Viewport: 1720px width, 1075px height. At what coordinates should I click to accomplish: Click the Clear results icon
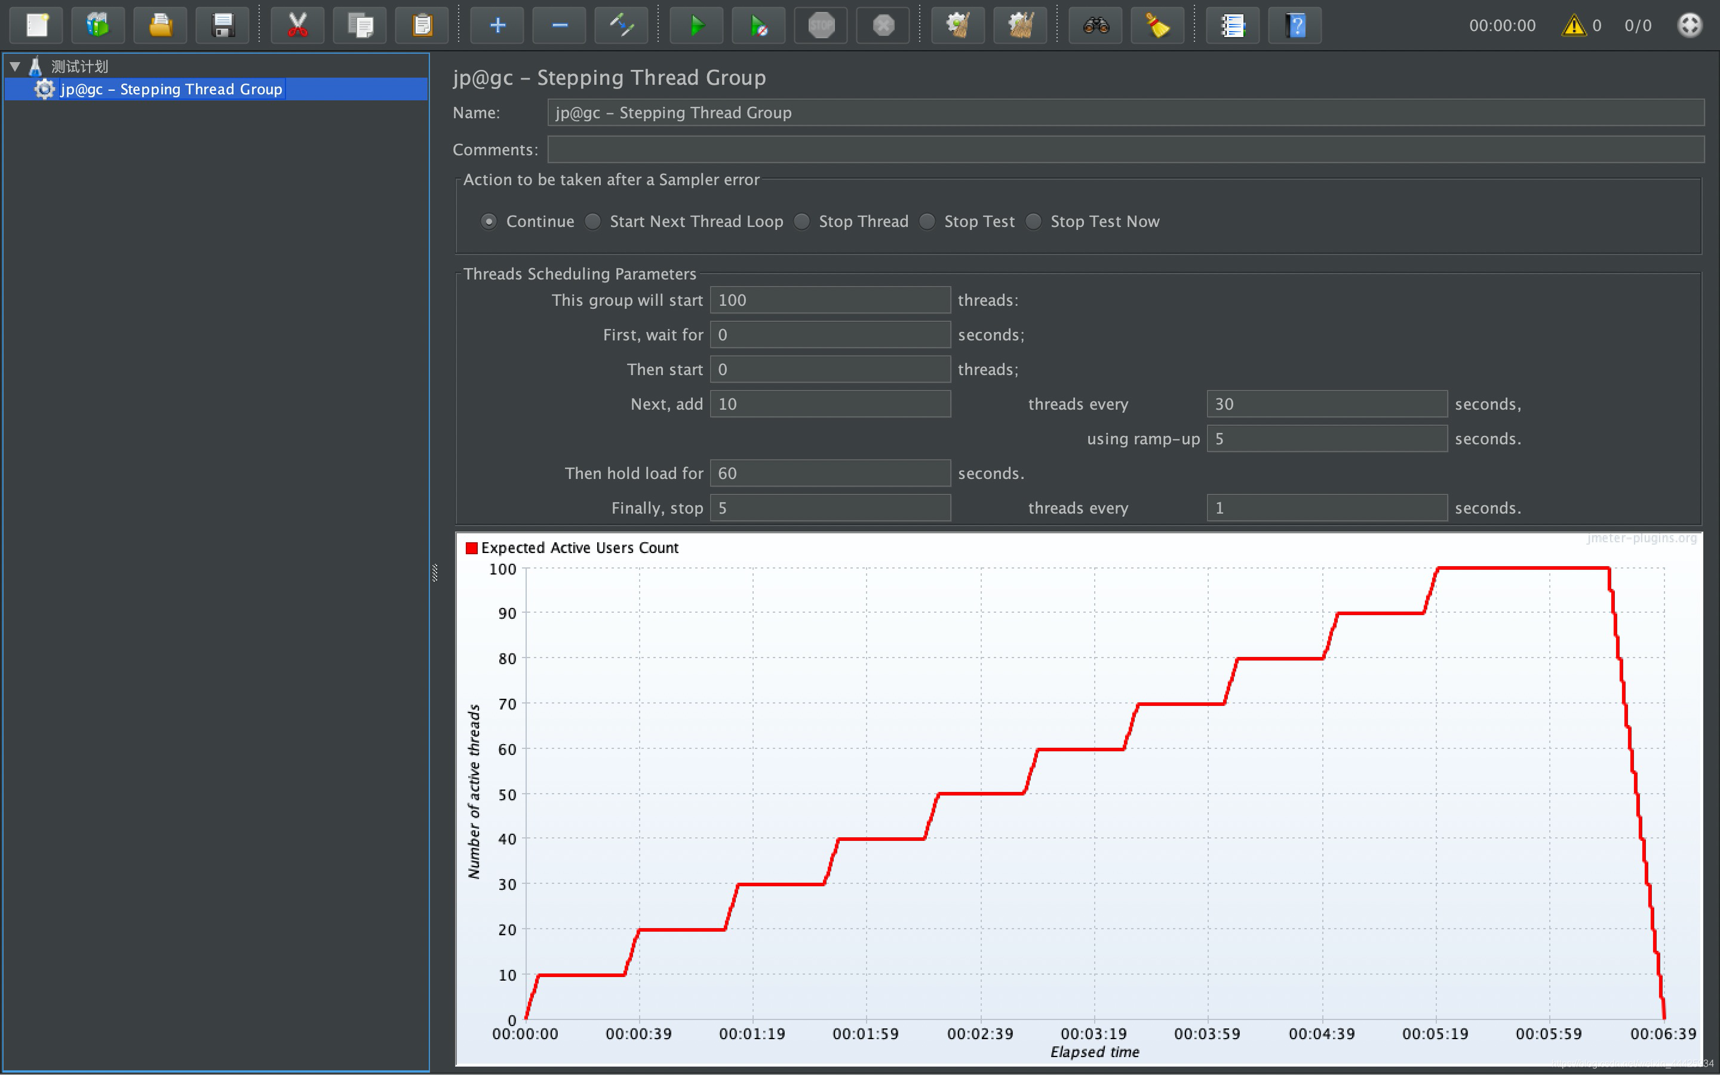pyautogui.click(x=958, y=26)
